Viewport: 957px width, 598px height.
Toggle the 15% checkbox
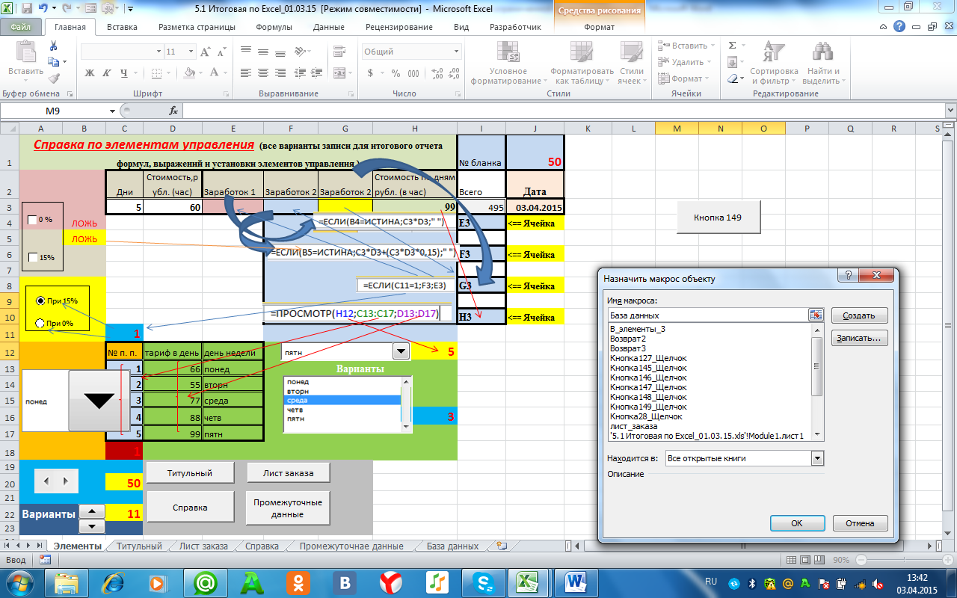point(32,257)
